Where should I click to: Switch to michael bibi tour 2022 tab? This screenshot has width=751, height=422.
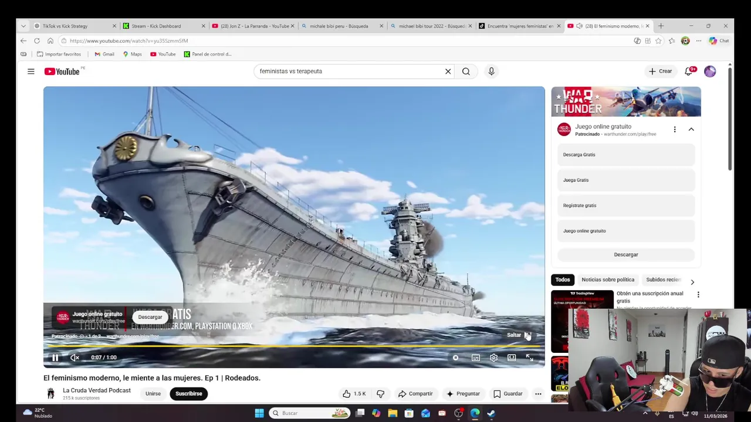point(431,26)
